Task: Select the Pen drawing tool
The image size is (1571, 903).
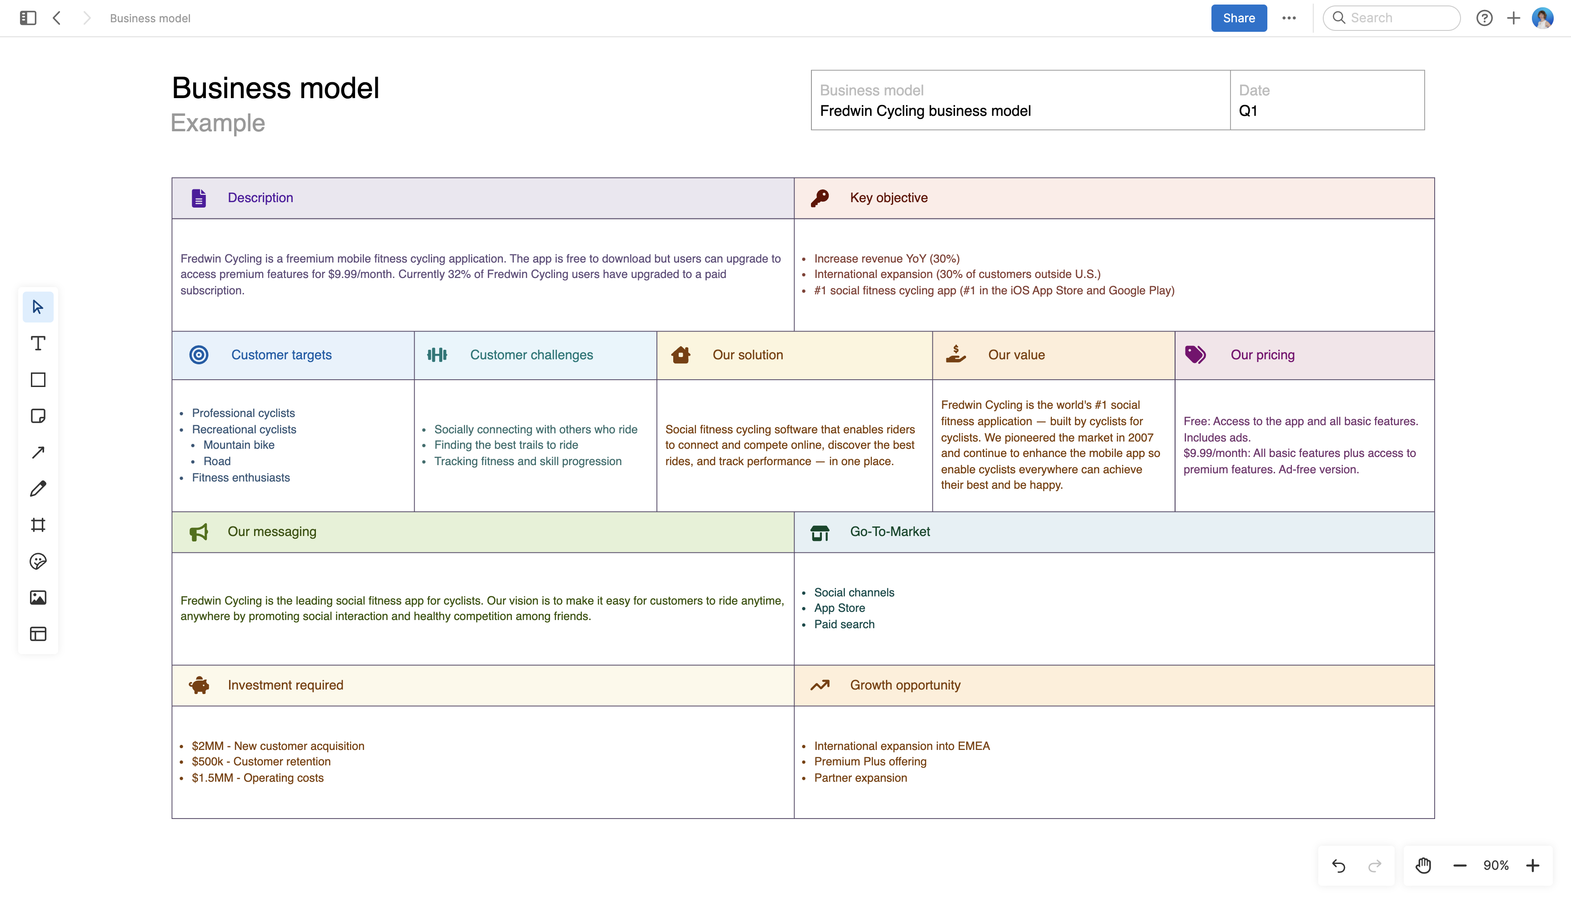Action: [38, 489]
